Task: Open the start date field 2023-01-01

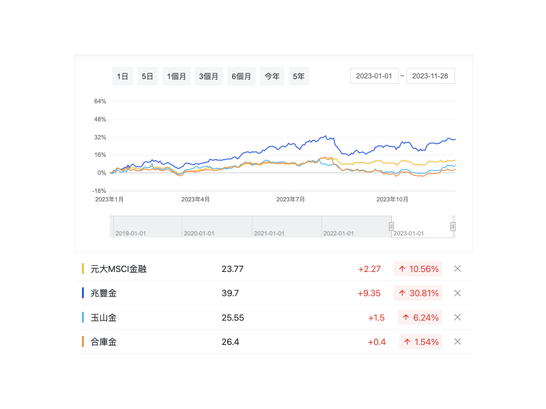Action: pos(374,76)
